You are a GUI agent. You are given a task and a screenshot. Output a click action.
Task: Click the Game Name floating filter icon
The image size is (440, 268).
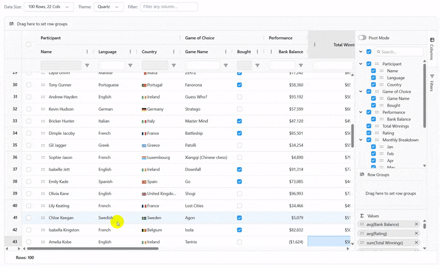pos(226,65)
